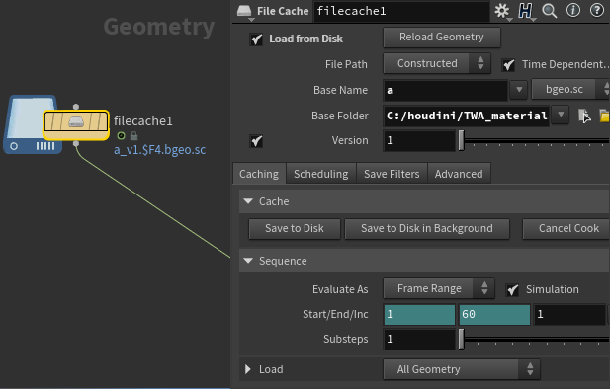Image resolution: width=610 pixels, height=389 pixels.
Task: Click the Base Name input field
Action: (x=446, y=90)
